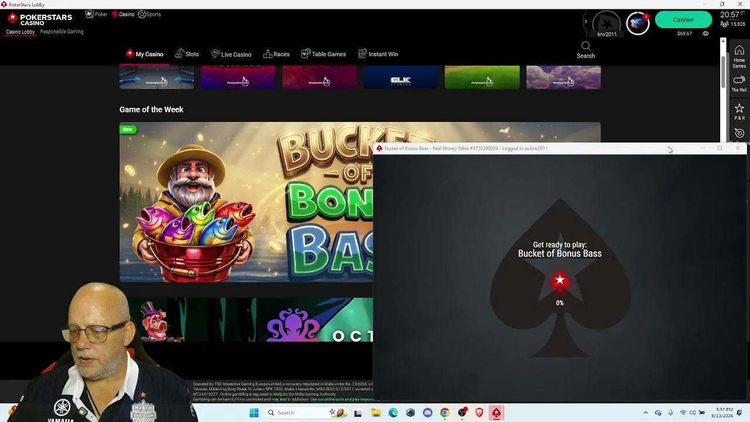Open the Octo game banner below
This screenshot has width=750, height=422.
click(246, 320)
